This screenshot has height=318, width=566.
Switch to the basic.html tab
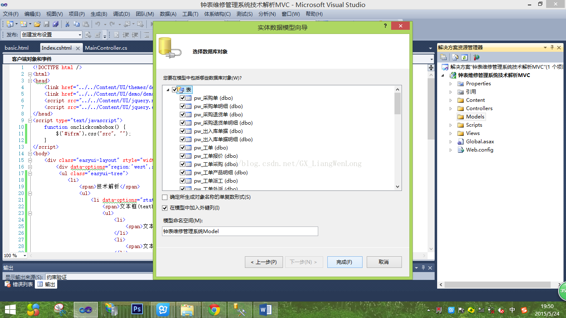coord(17,48)
